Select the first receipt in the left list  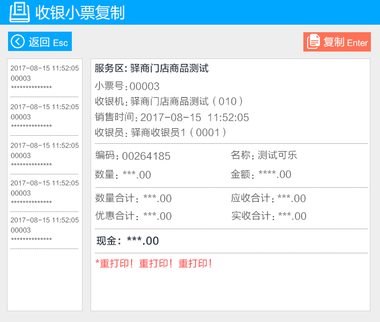(x=44, y=78)
